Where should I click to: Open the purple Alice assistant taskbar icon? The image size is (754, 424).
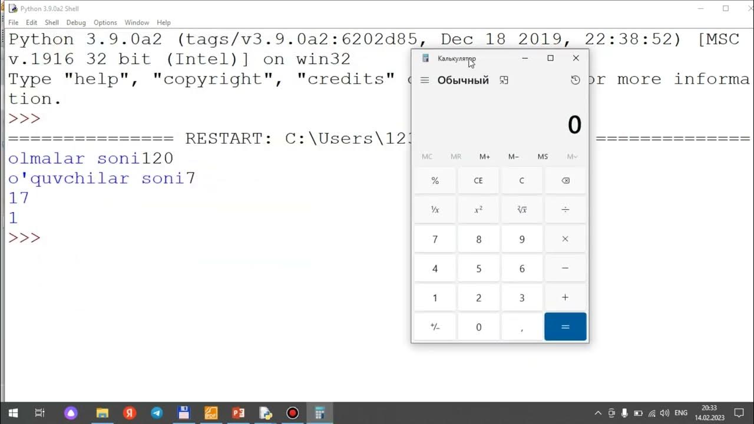71,413
